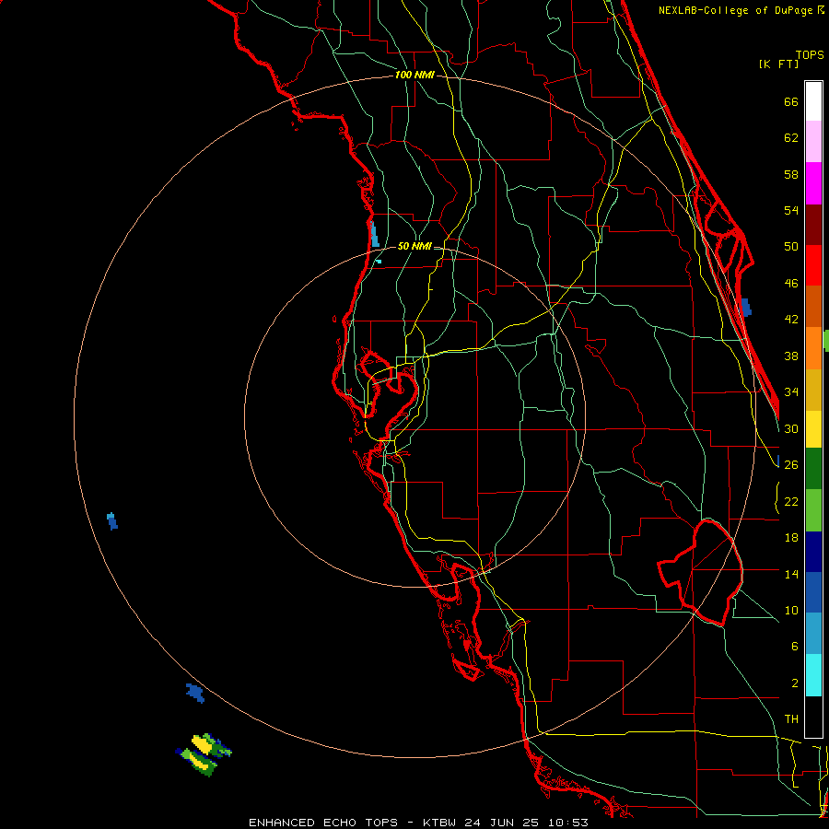Click the "10" scale label

(791, 611)
